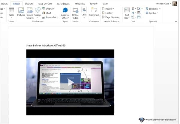
Task: Expand the Links group button
Action: pos(84,13)
